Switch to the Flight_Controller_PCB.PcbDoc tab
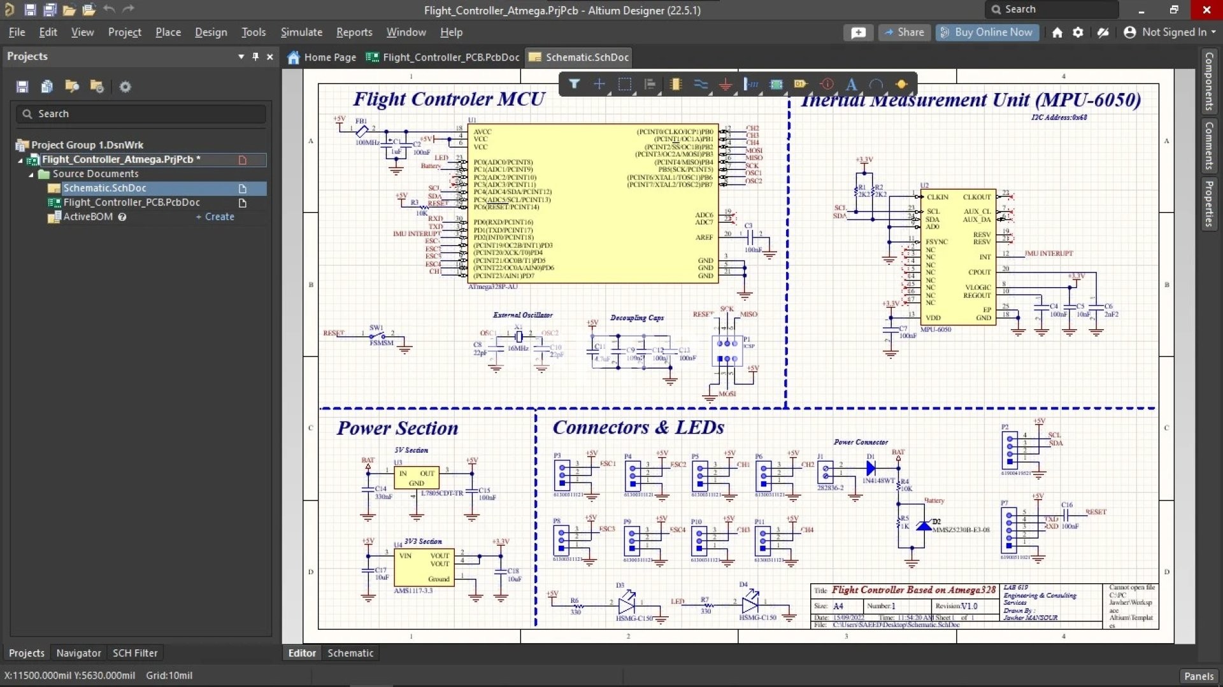 pos(443,57)
